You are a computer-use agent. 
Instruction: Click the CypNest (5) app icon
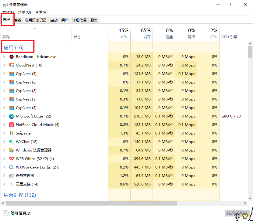coord(12,74)
